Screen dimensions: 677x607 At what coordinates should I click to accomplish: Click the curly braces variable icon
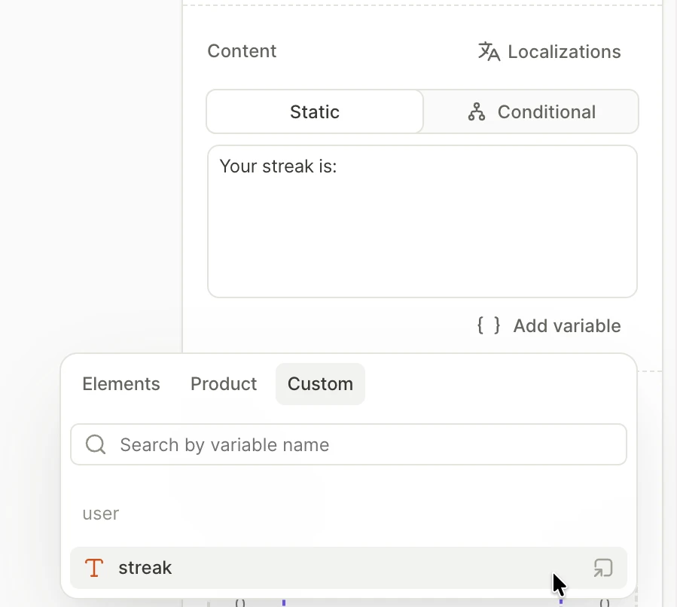[488, 325]
